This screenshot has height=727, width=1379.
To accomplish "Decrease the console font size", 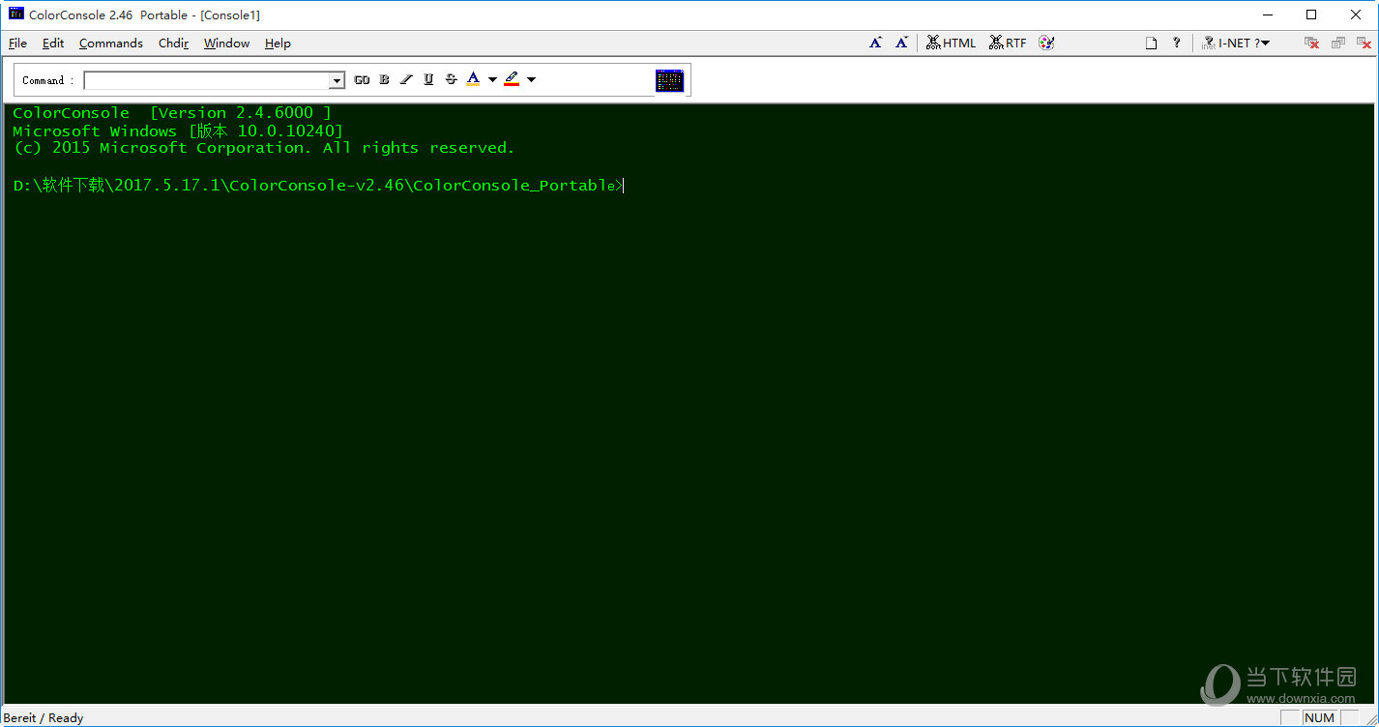I will (x=901, y=43).
